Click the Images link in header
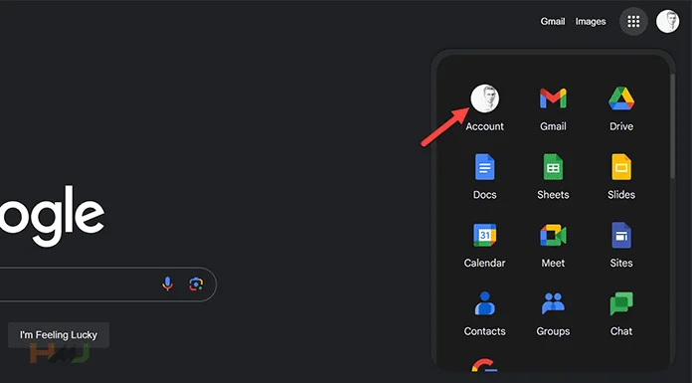Screen dimensions: 692x383 click(591, 21)
